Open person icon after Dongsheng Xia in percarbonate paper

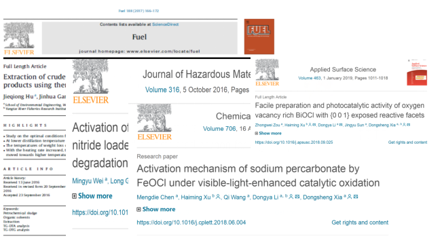(350, 197)
